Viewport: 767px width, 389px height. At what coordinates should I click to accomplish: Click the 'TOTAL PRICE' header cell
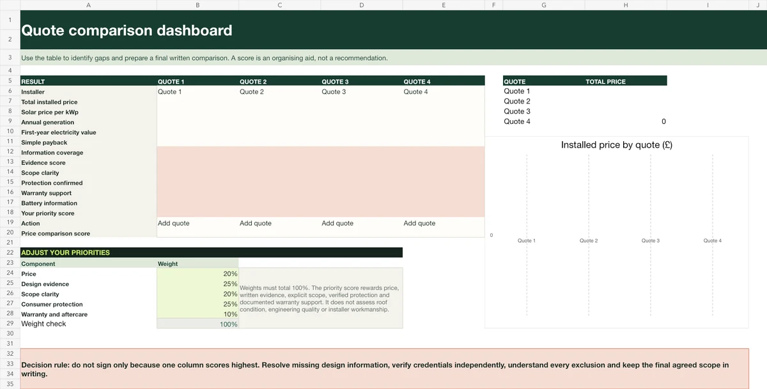[x=626, y=81]
